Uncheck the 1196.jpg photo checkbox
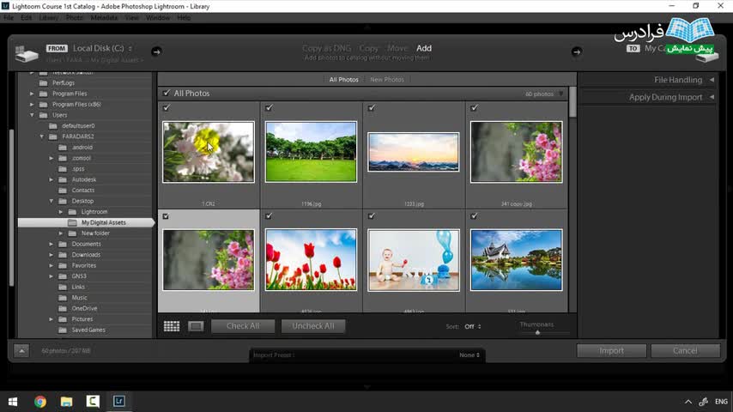Screen dimensions: 733x412 [x=269, y=108]
